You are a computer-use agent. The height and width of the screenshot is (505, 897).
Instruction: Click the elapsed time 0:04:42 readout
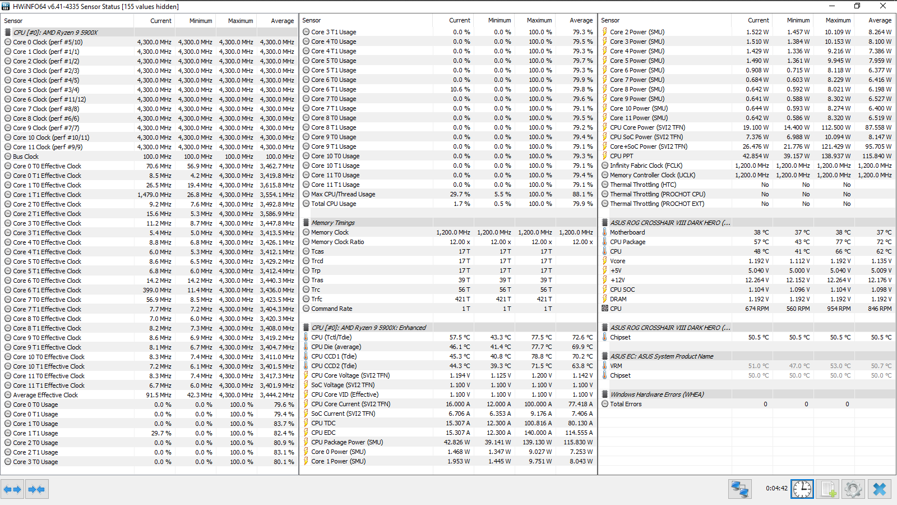(x=776, y=488)
